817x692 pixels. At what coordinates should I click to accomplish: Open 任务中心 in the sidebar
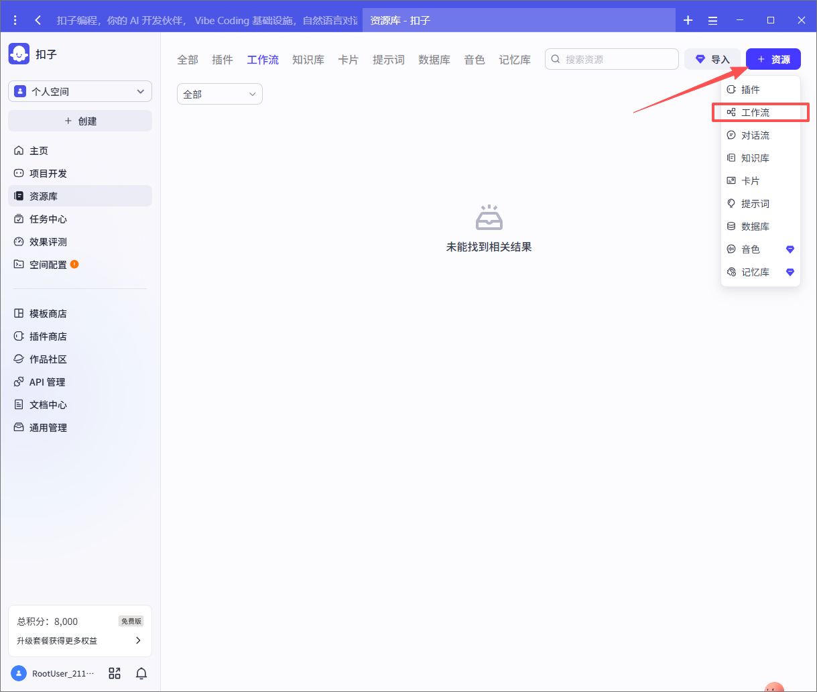pos(48,219)
